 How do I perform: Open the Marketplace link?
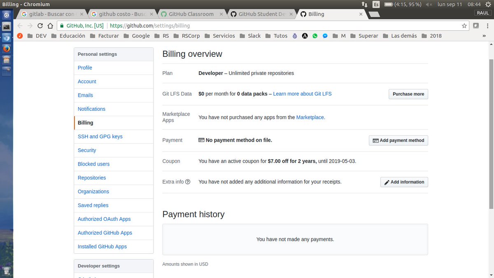(310, 117)
